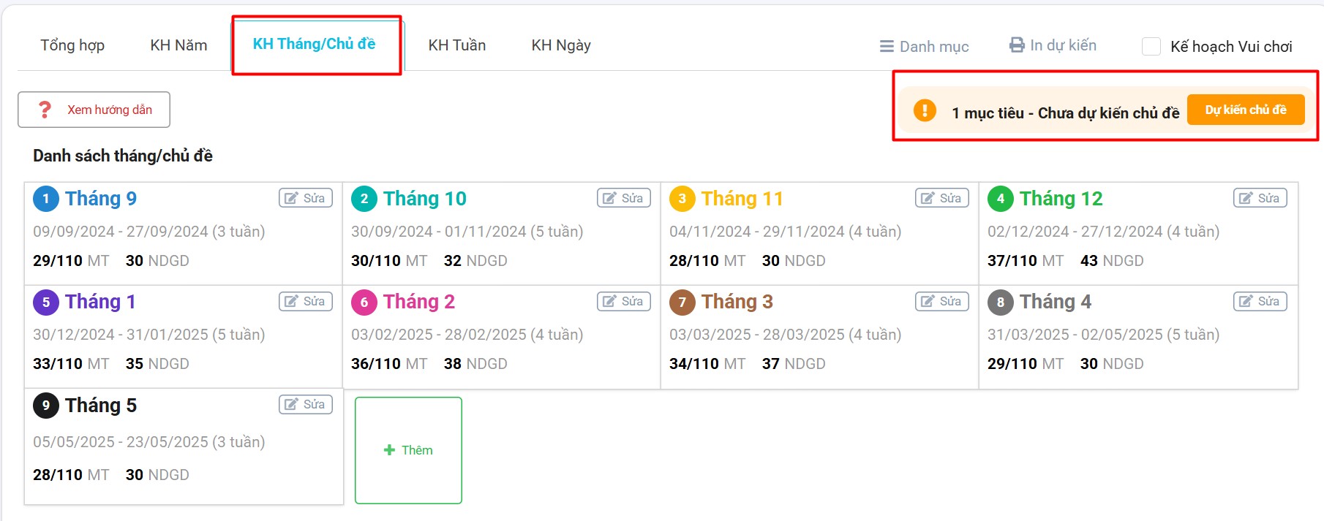Go to the KH Năm tab
The image size is (1324, 521).
pos(178,45)
